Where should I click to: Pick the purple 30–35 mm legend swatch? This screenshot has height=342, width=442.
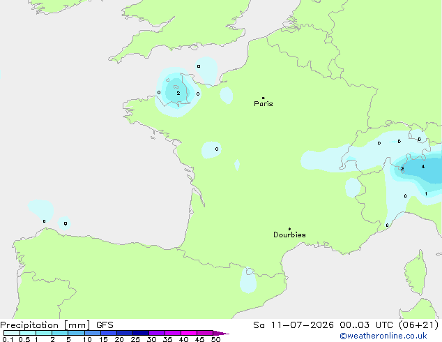click(157, 333)
